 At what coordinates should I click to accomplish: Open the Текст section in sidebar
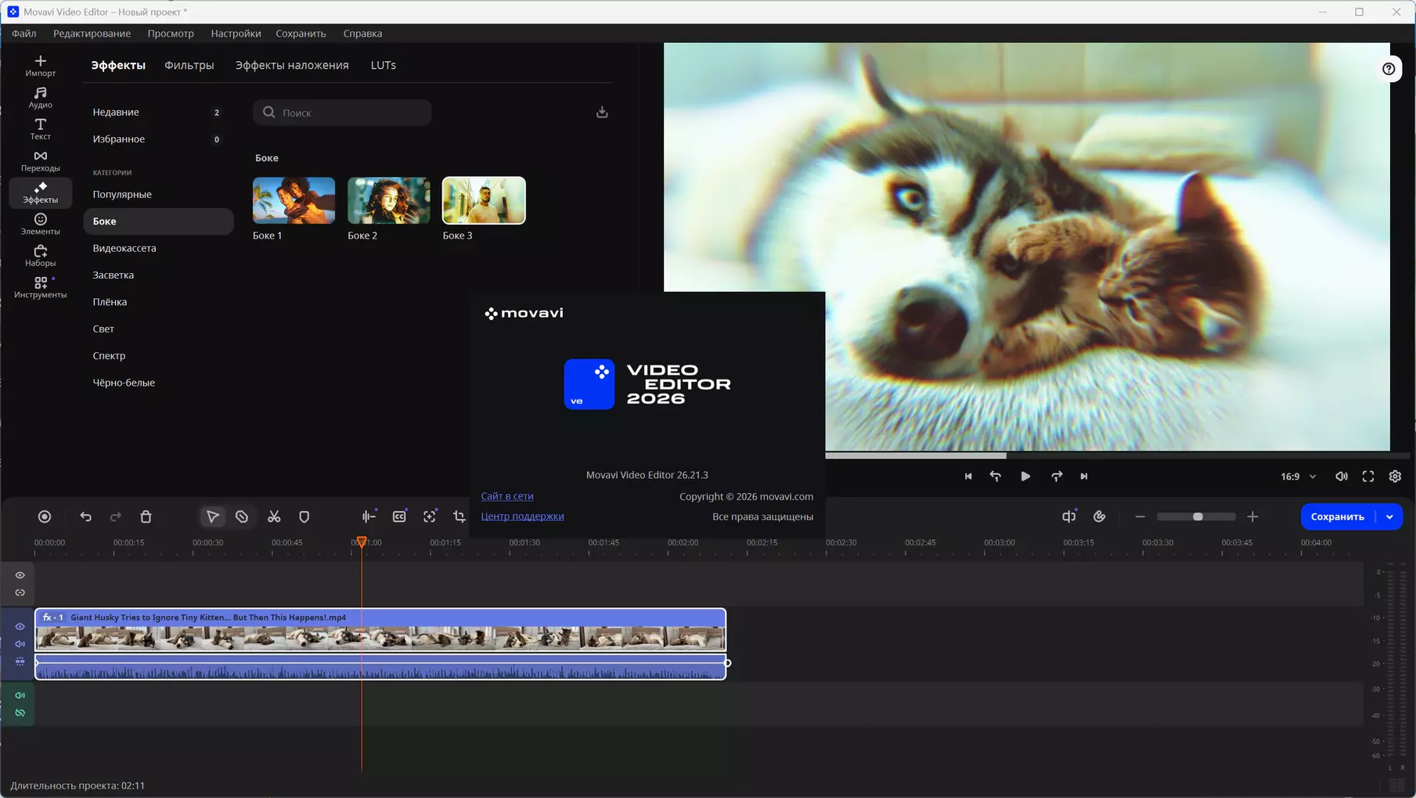pos(40,129)
